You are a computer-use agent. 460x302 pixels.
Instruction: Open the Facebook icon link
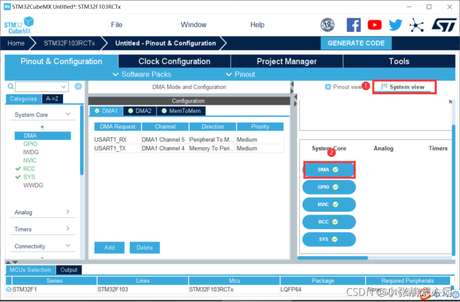tap(354, 25)
